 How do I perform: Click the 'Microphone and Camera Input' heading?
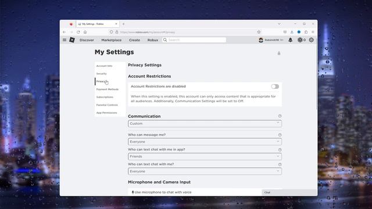pyautogui.click(x=159, y=182)
